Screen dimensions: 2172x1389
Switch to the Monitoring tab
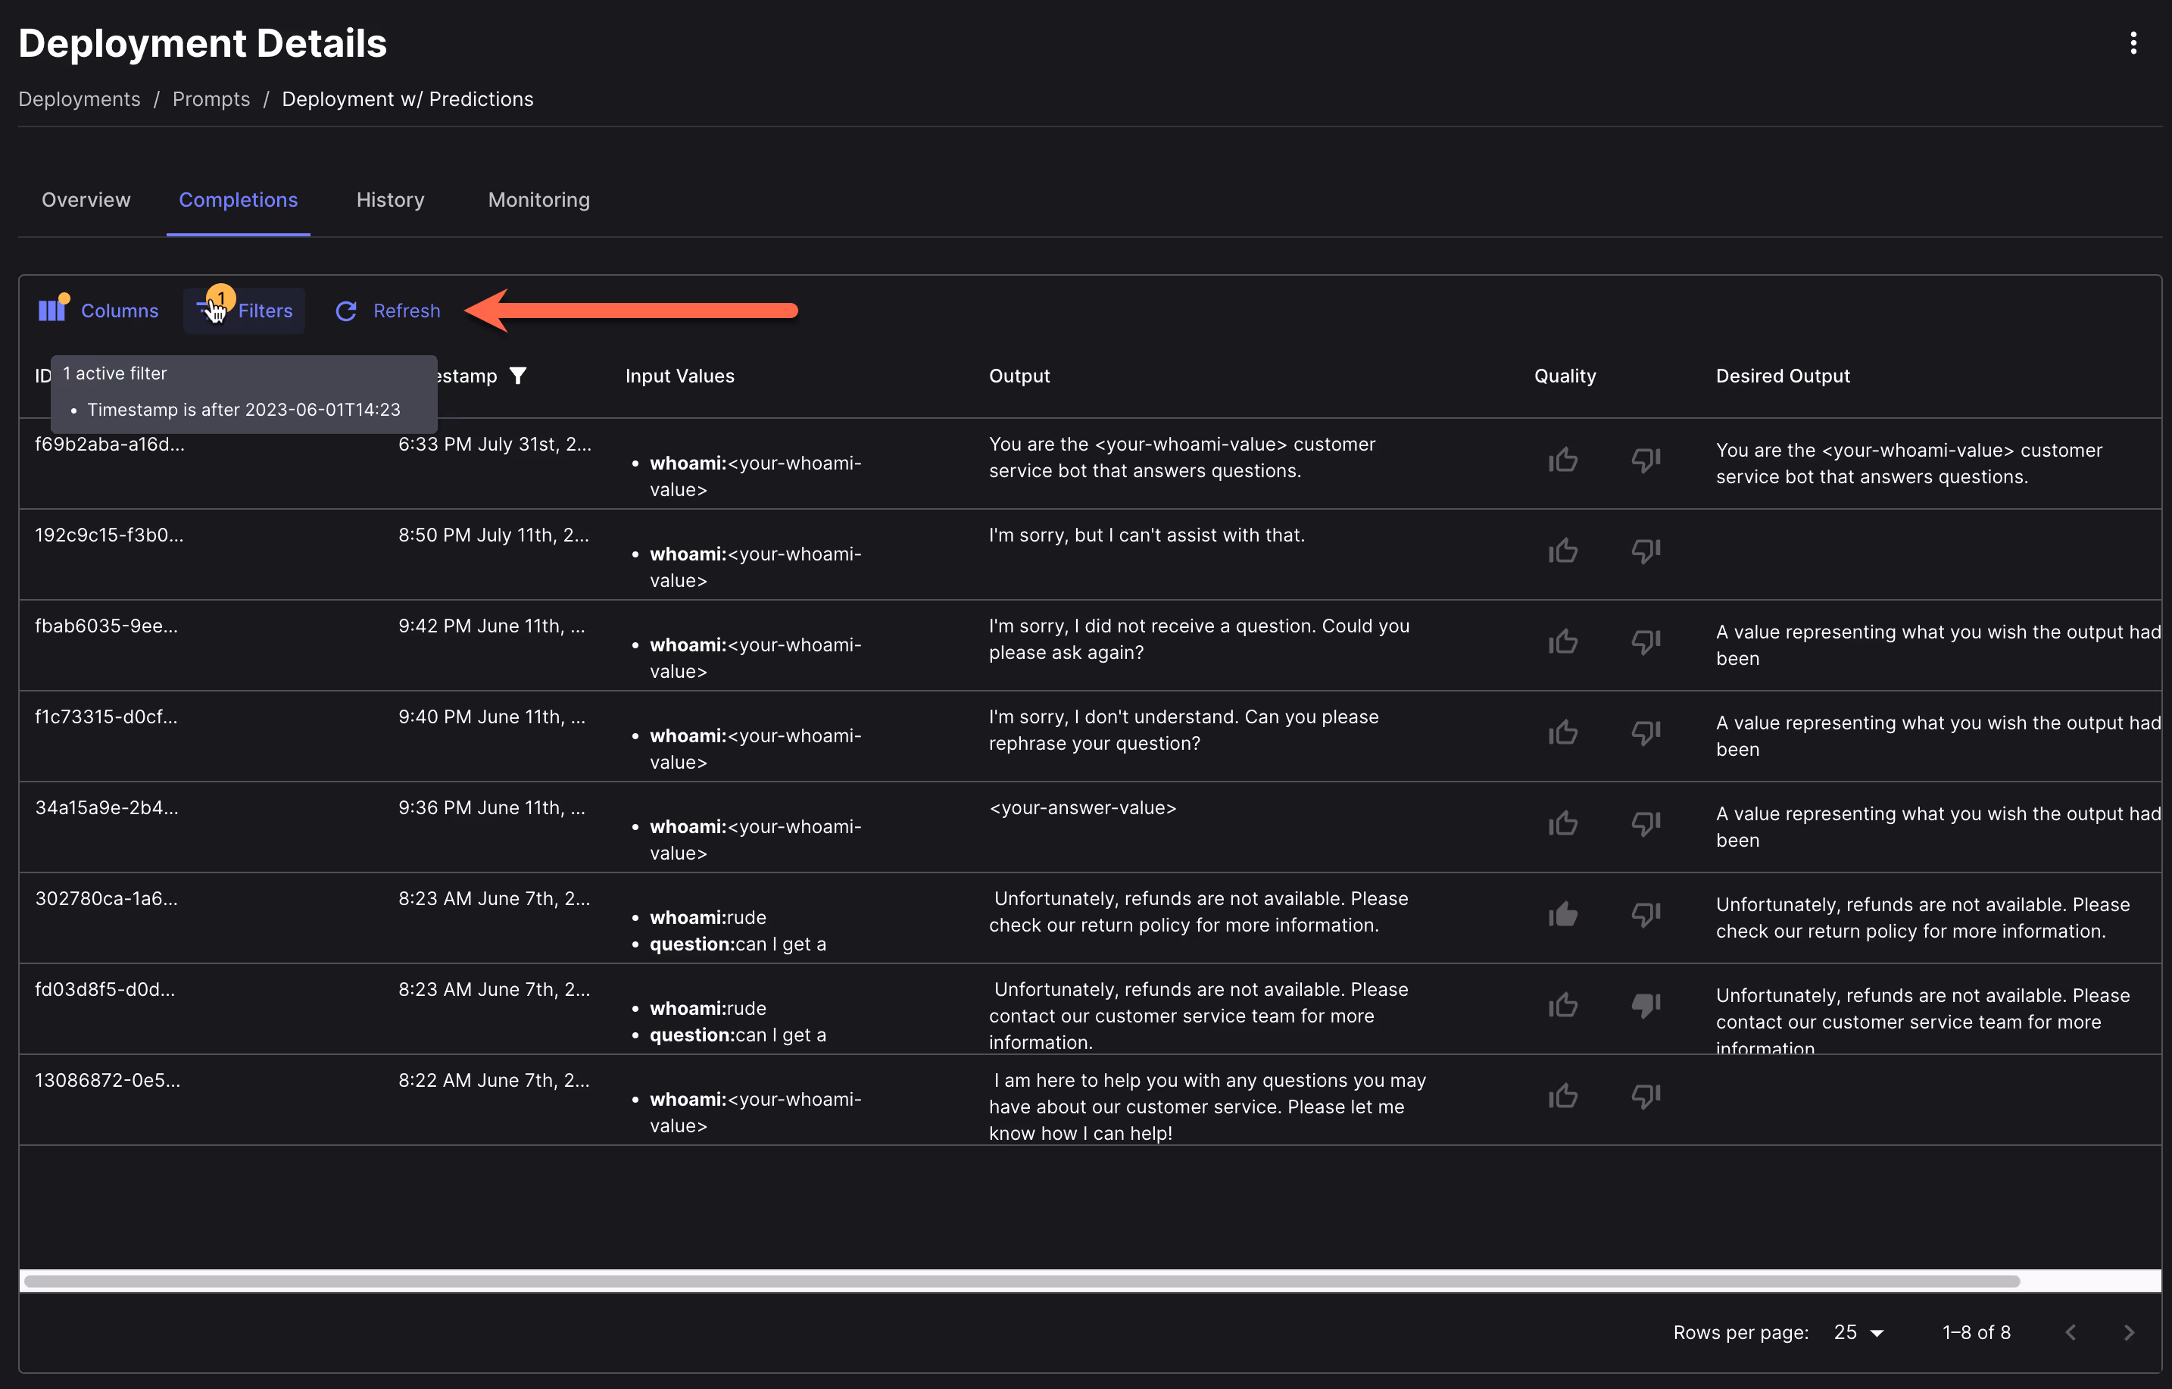[538, 199]
